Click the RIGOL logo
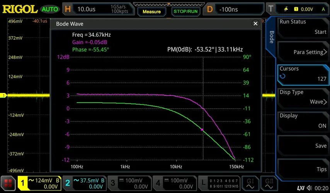Screen dimensions: 330x193 20,9
